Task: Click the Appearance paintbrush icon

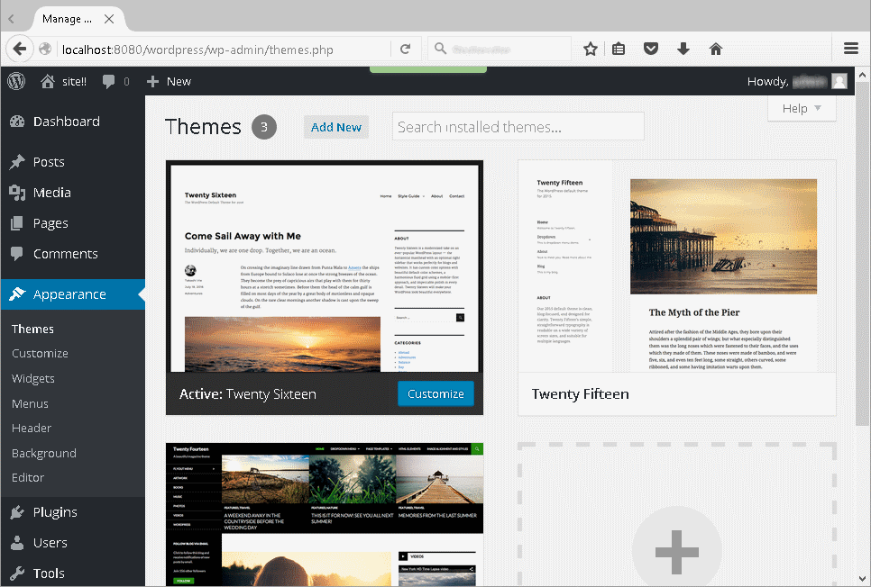Action: [x=21, y=293]
